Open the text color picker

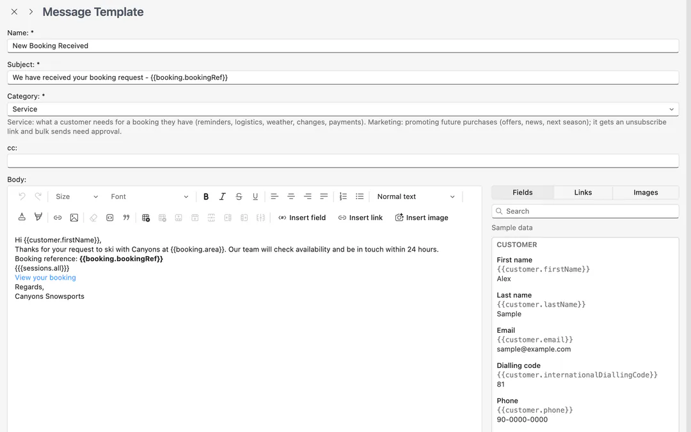(22, 218)
